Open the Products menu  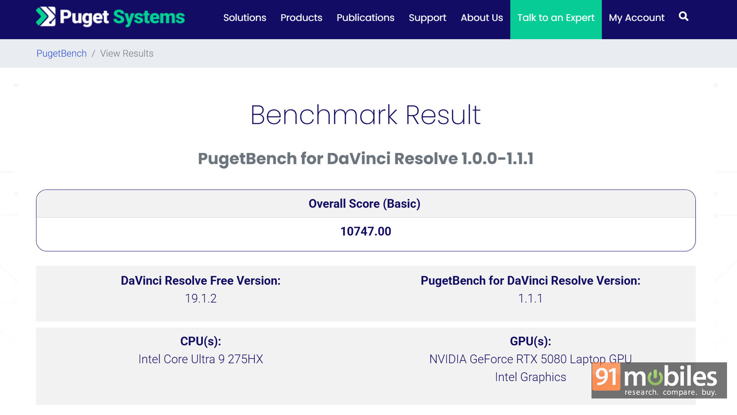[301, 18]
